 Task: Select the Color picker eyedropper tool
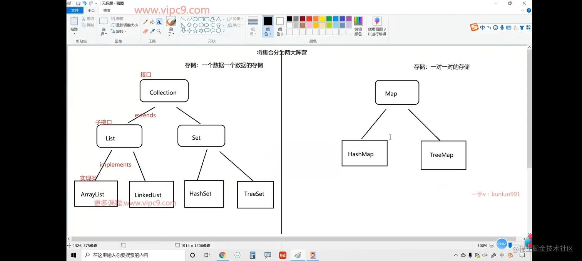(x=152, y=31)
